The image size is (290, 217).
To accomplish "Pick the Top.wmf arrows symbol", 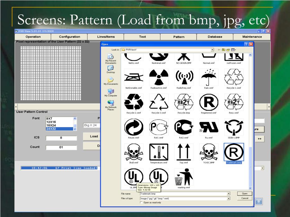I will tap(184, 154).
